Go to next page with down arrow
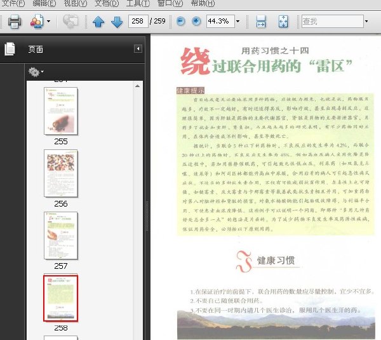Screen dimensions: 381x340 point(117,22)
